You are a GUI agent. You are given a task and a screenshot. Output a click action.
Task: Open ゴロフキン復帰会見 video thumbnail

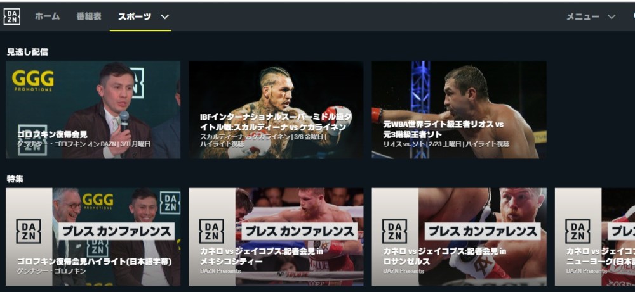[93, 110]
